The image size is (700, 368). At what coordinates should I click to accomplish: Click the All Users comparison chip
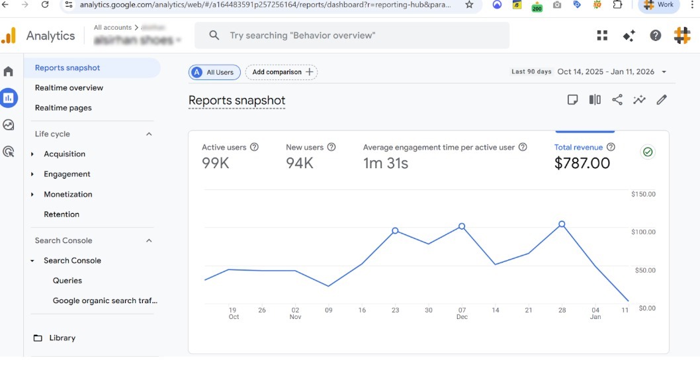[214, 72]
